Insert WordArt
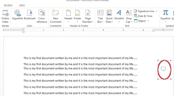The width and height of the screenshot is (174, 96). 119,16
